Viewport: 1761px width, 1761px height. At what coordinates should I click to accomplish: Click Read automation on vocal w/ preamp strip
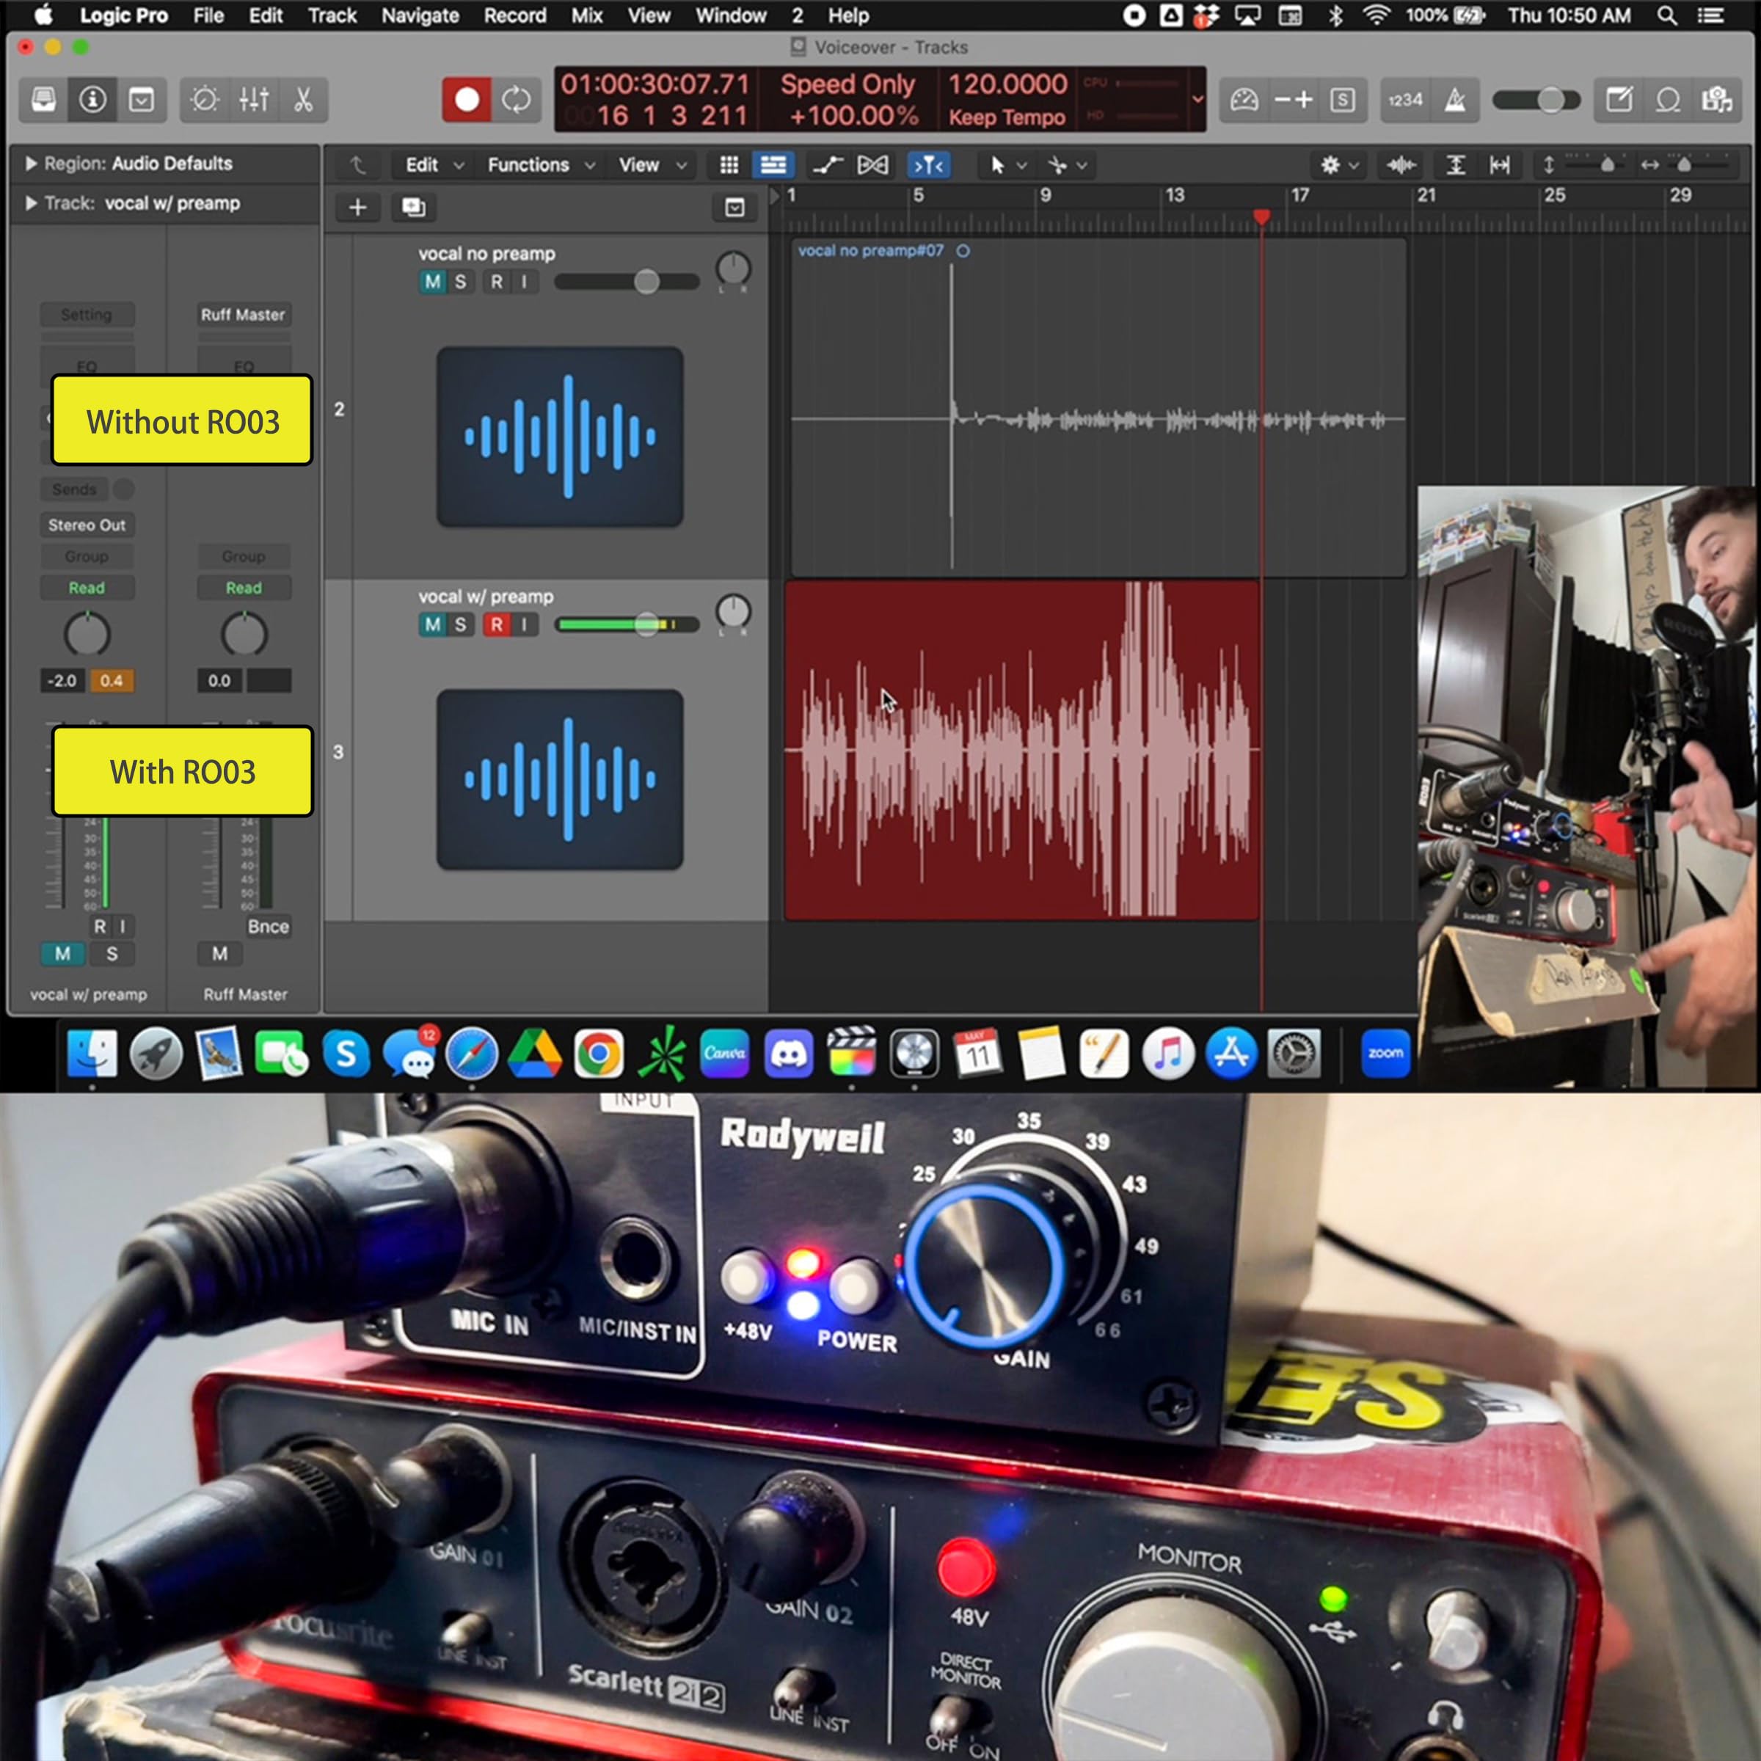pyautogui.click(x=87, y=588)
